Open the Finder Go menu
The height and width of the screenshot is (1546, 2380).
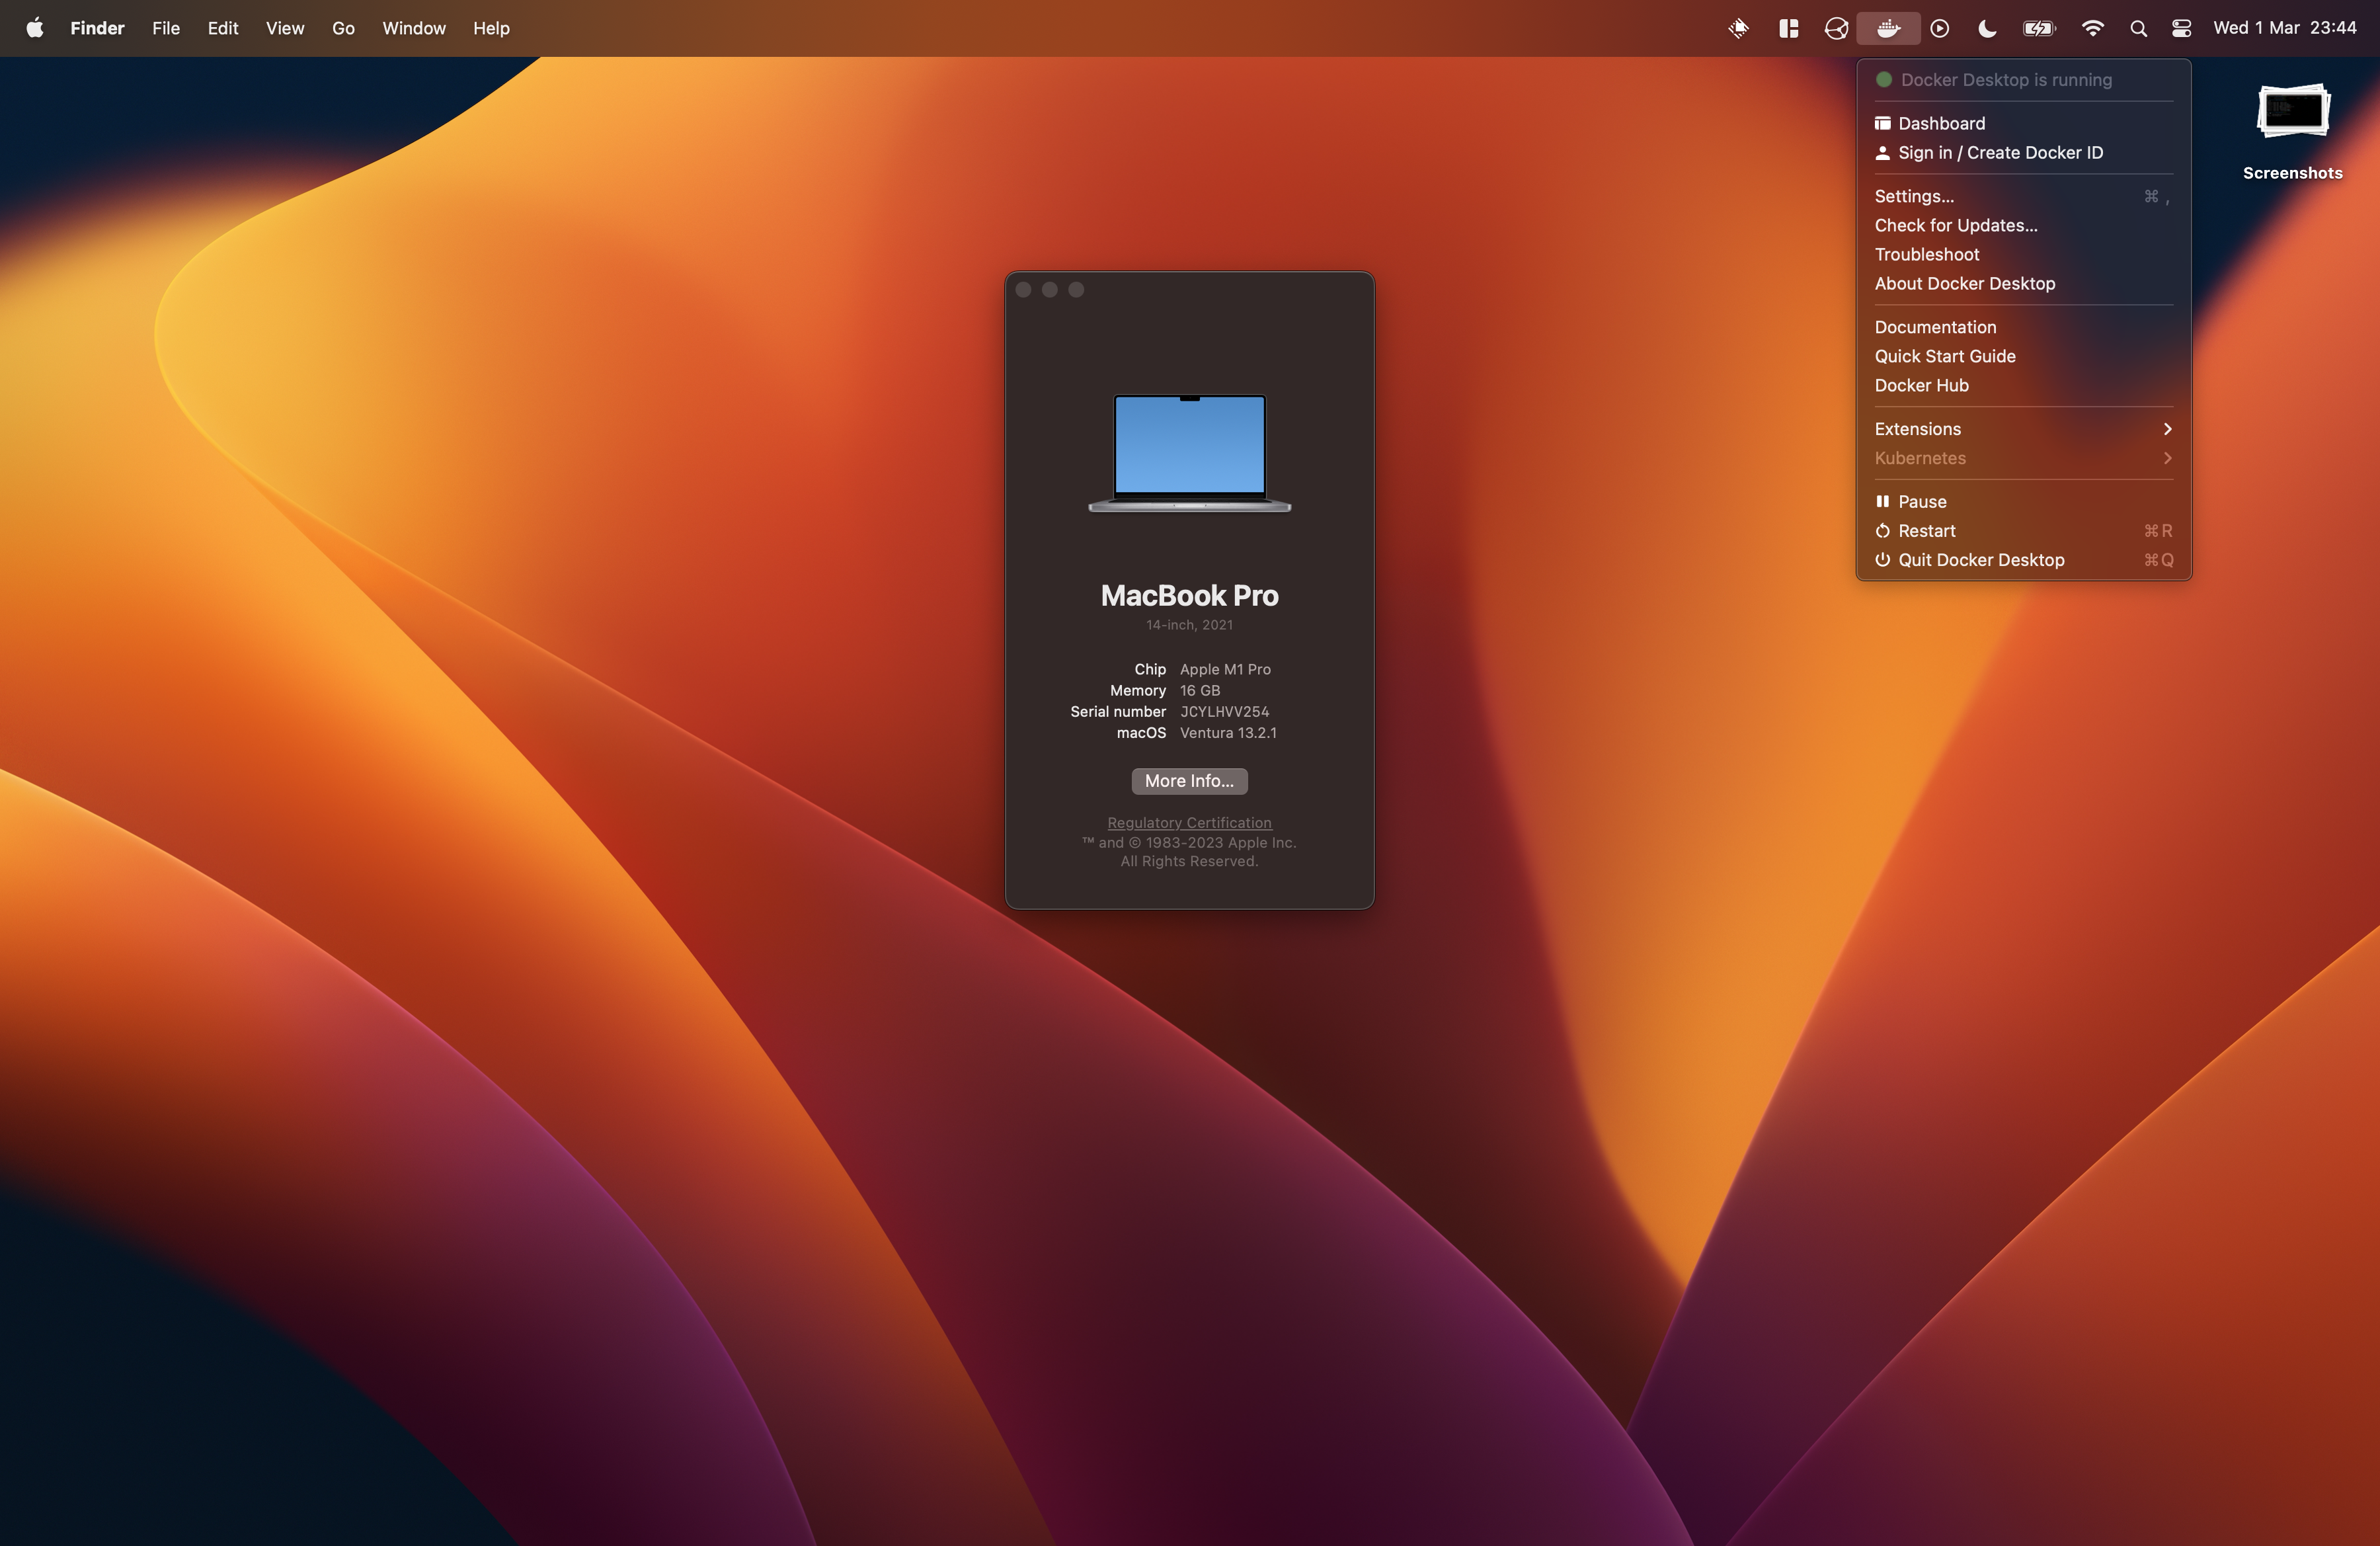point(343,28)
